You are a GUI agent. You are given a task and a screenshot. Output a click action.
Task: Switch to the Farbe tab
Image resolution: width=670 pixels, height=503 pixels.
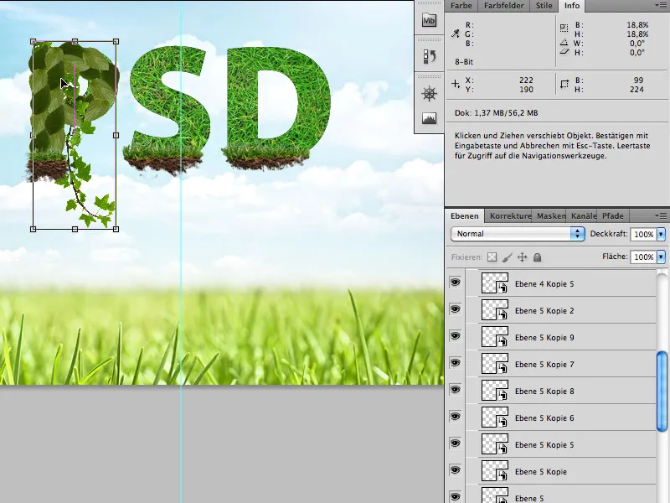tap(461, 6)
